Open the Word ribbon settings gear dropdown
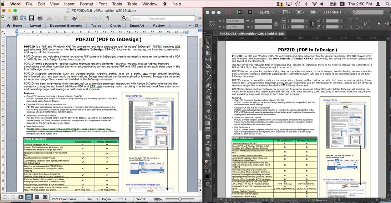 [197, 26]
